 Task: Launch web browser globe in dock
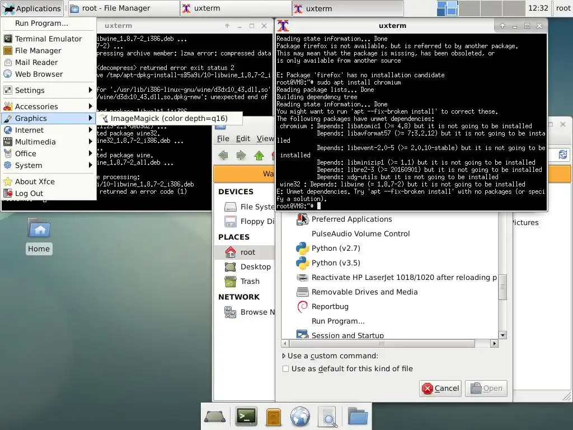click(300, 417)
